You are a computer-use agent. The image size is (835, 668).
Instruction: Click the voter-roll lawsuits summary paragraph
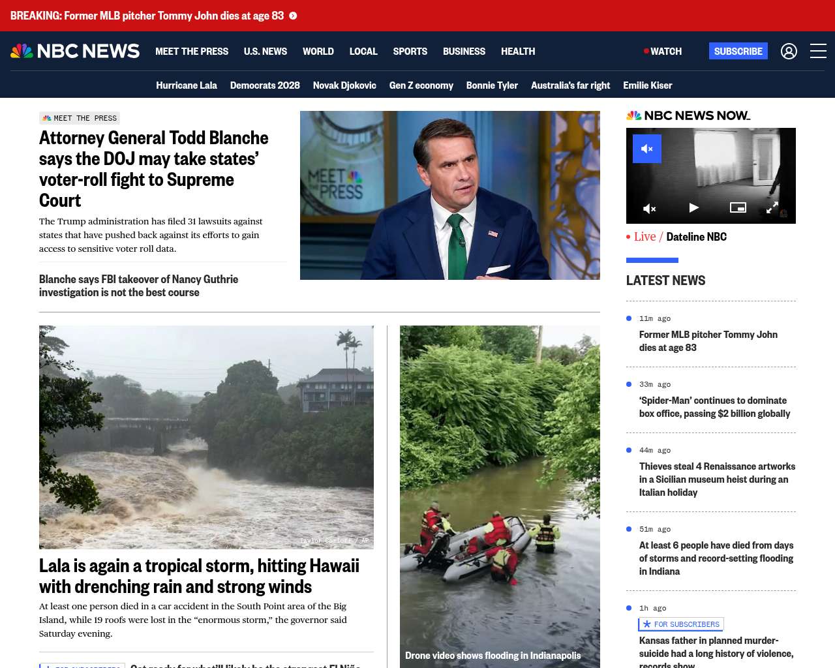point(151,235)
